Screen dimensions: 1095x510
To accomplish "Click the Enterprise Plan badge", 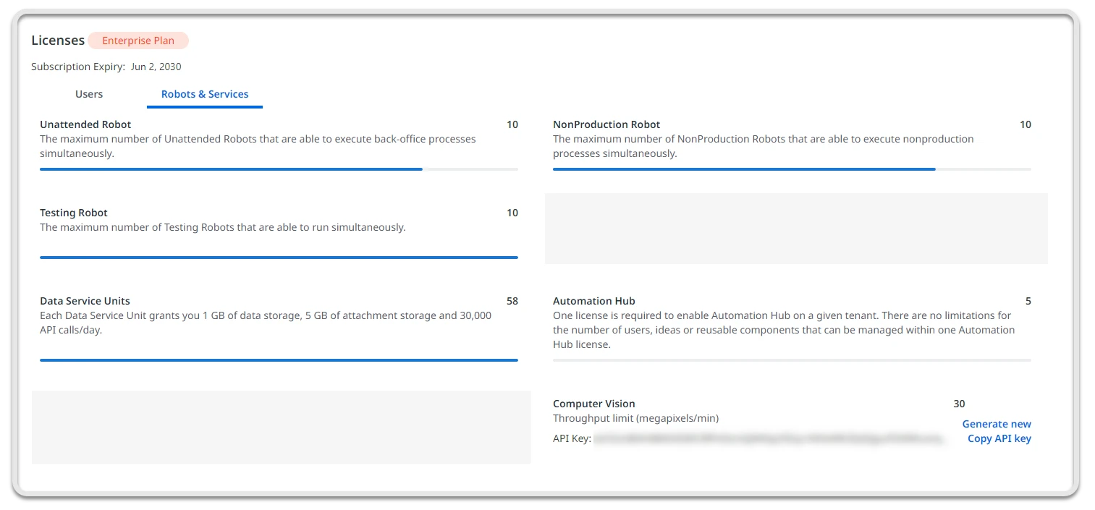I will point(138,41).
